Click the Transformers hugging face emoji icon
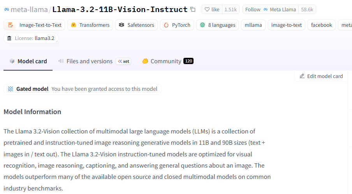The height and width of the screenshot is (194, 352). (x=74, y=25)
